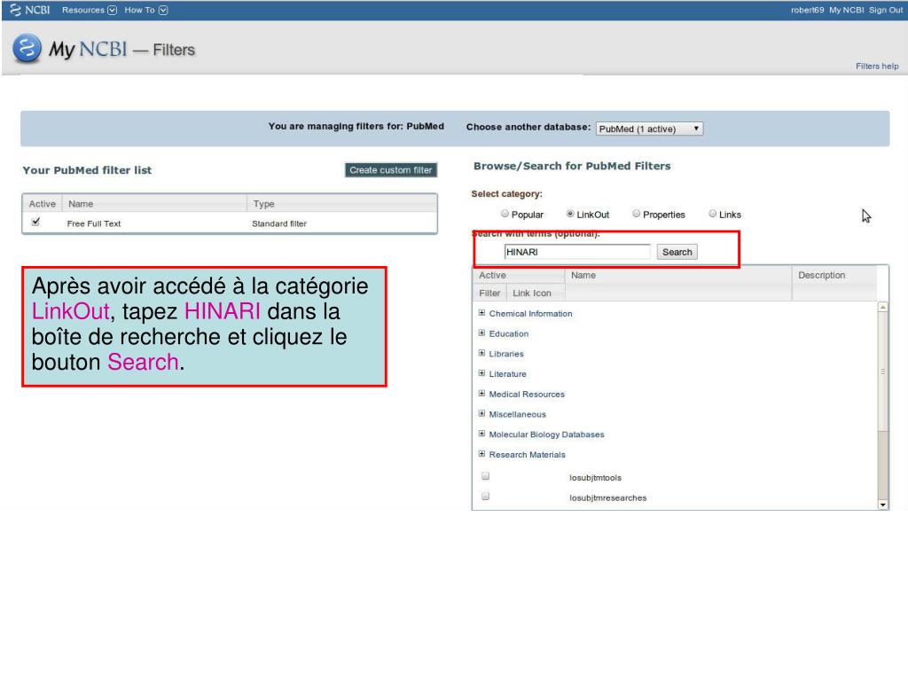Click the Link Icon column header
This screenshot has height=681, width=908.
[x=532, y=293]
